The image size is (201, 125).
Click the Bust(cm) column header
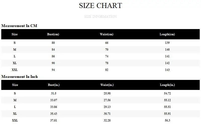point(53,34)
